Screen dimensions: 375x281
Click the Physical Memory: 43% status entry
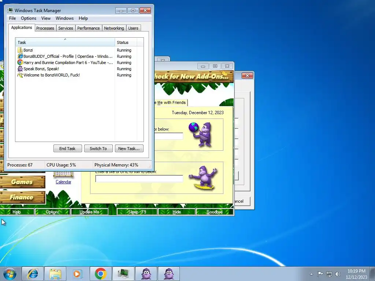pos(116,165)
